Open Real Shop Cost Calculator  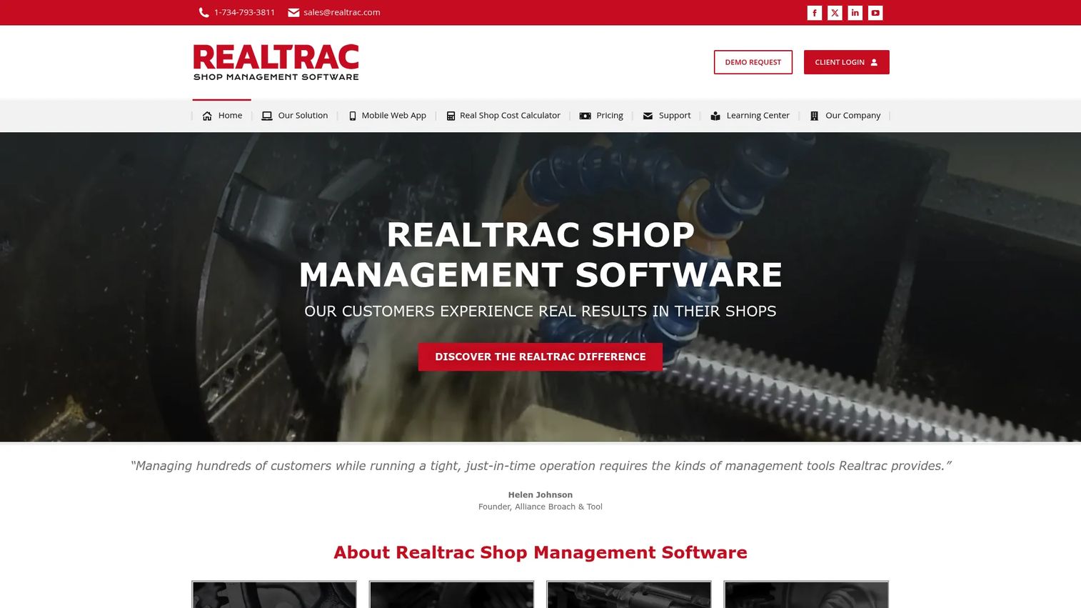(x=510, y=116)
